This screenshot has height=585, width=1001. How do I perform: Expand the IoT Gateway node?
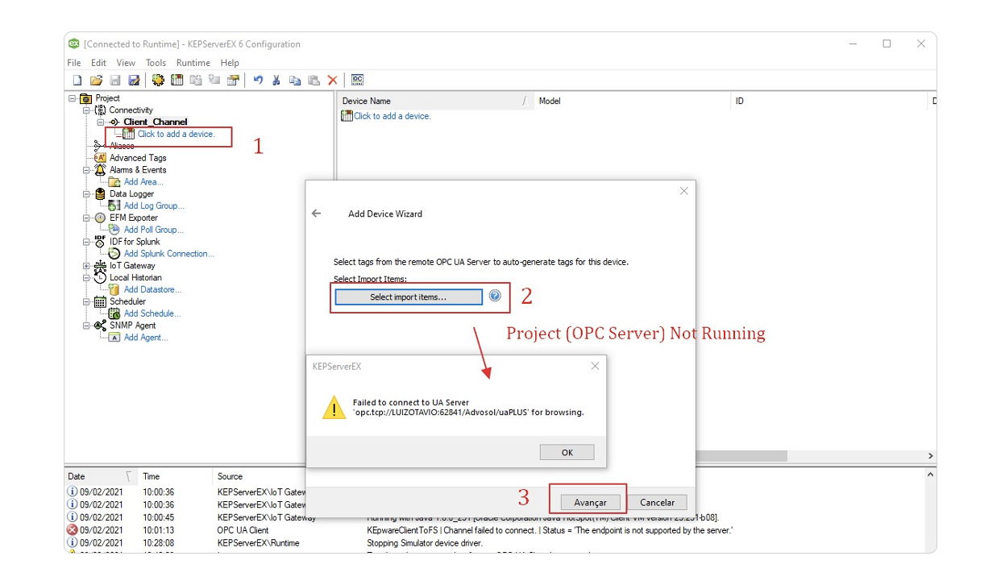tap(86, 266)
